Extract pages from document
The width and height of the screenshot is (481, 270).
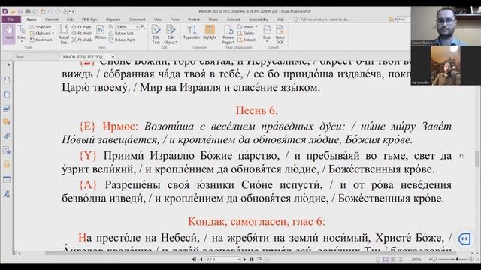click(x=247, y=40)
